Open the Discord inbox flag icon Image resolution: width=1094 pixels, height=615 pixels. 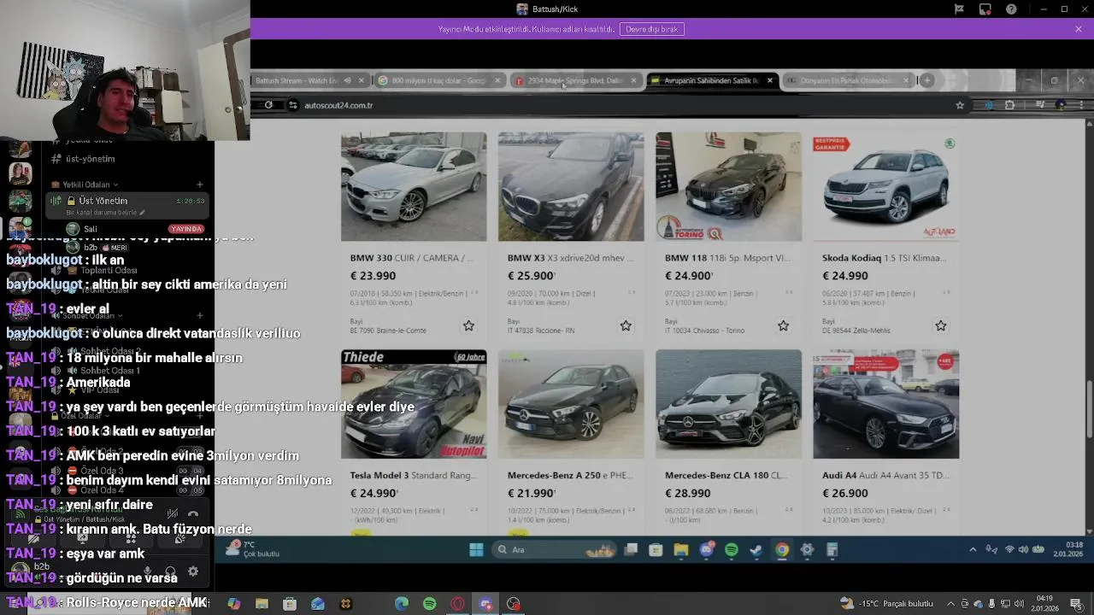click(959, 9)
